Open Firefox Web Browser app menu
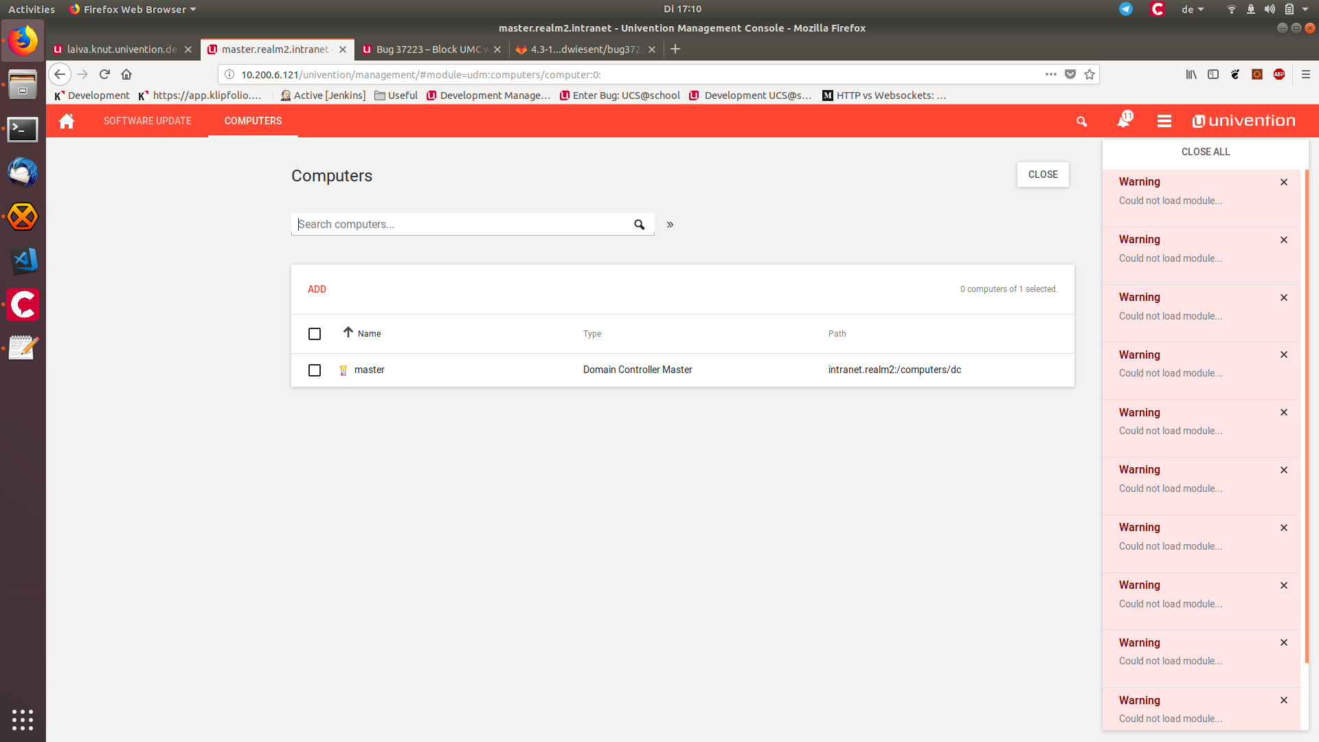This screenshot has width=1319, height=742. [134, 9]
